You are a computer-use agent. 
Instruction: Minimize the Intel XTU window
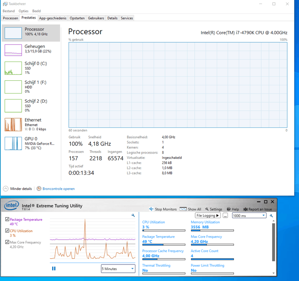pyautogui.click(x=259, y=202)
